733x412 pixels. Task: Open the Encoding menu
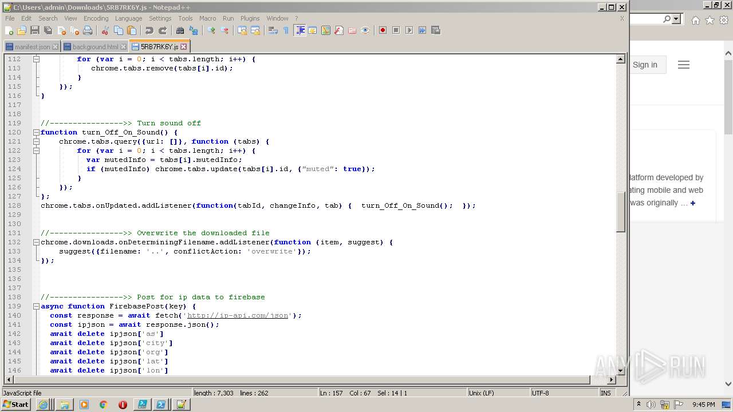pyautogui.click(x=96, y=18)
